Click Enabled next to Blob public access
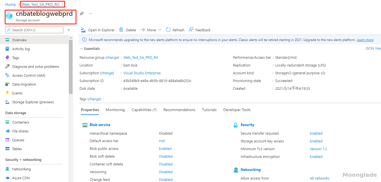This screenshot has height=182, width=381. click(x=165, y=149)
